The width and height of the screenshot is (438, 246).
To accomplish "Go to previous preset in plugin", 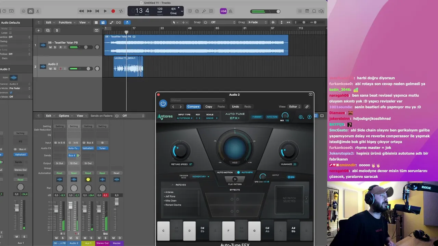I will (x=173, y=107).
